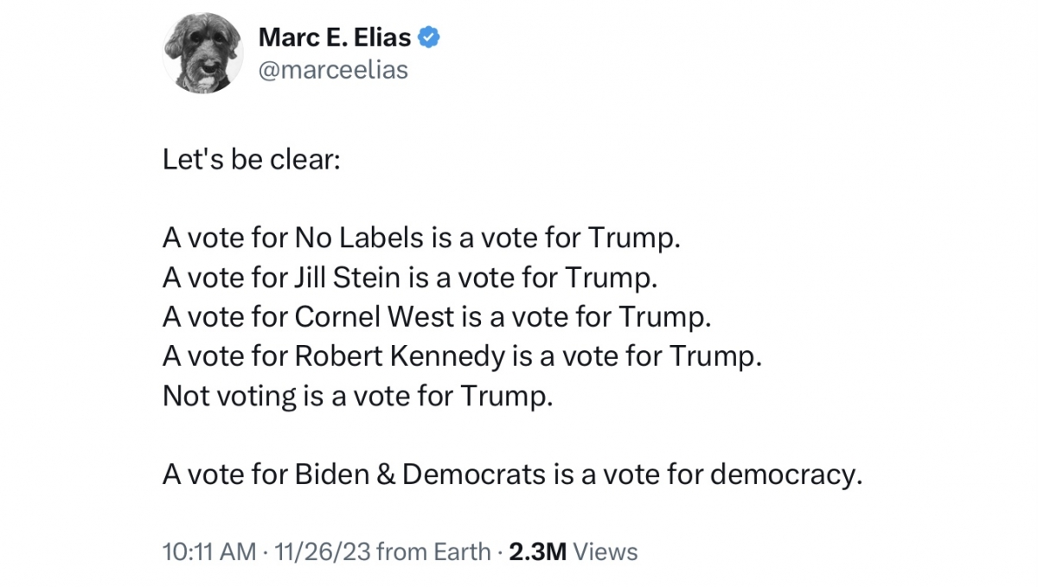This screenshot has width=1038, height=587.
Task: Visit the @marceelias handle link
Action: point(333,70)
